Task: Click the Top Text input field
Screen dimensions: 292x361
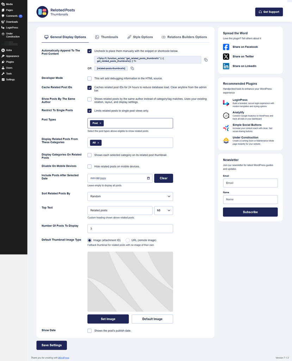Action: (120, 210)
